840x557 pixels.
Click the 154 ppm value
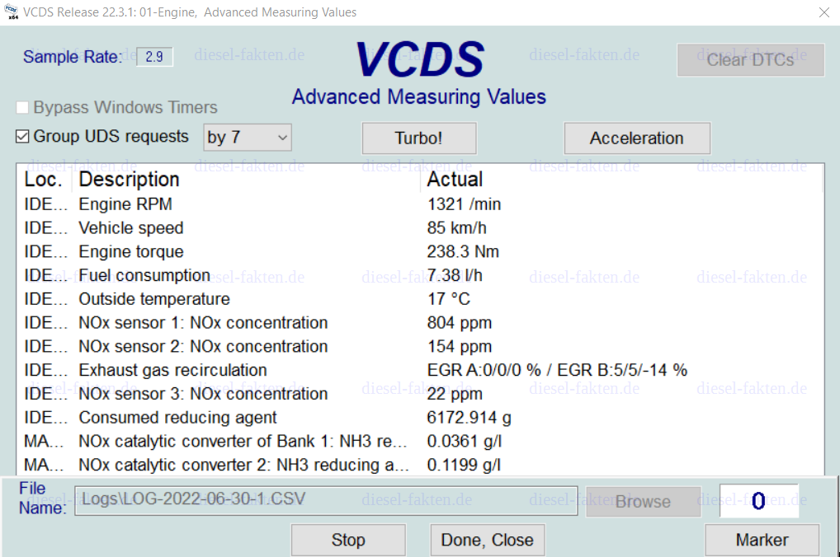click(459, 347)
